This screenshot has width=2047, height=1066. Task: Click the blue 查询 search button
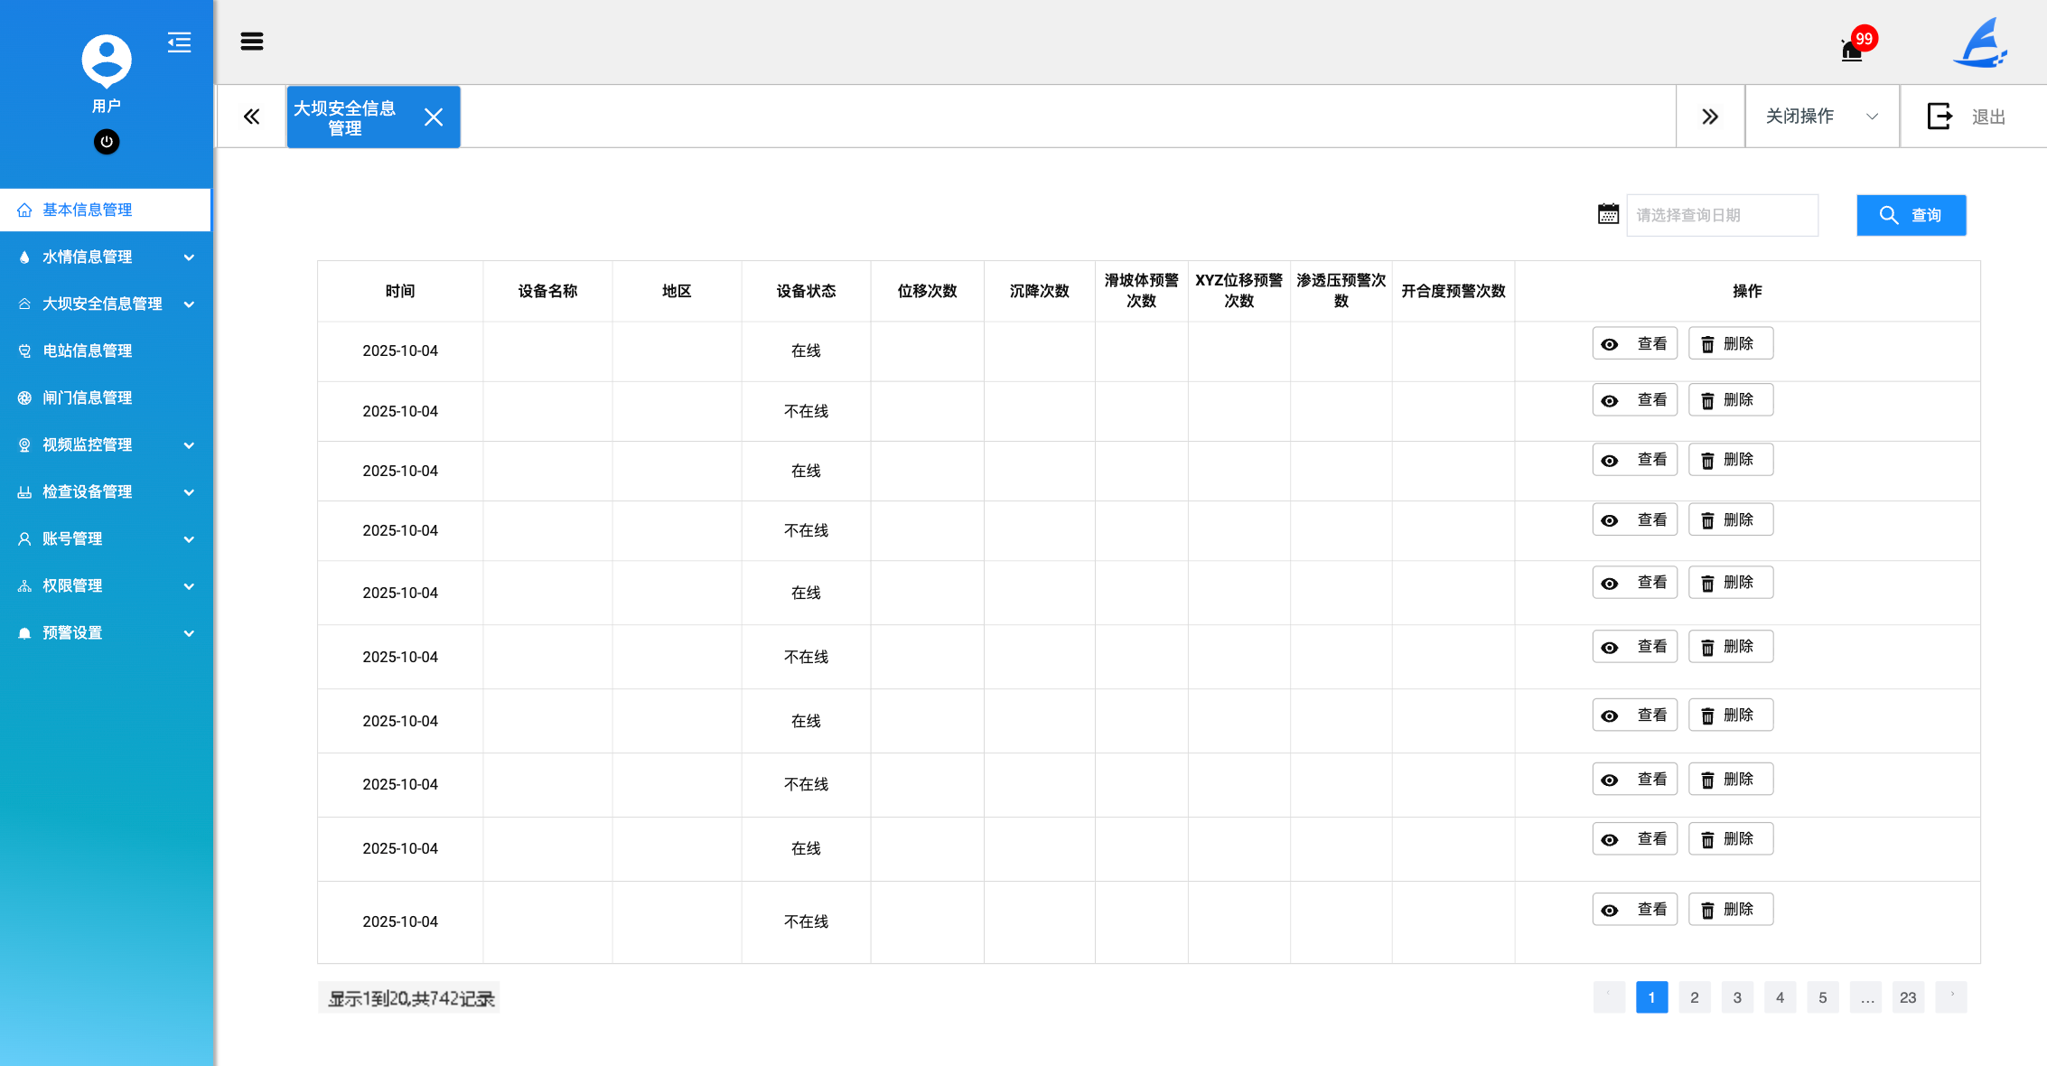point(1911,215)
